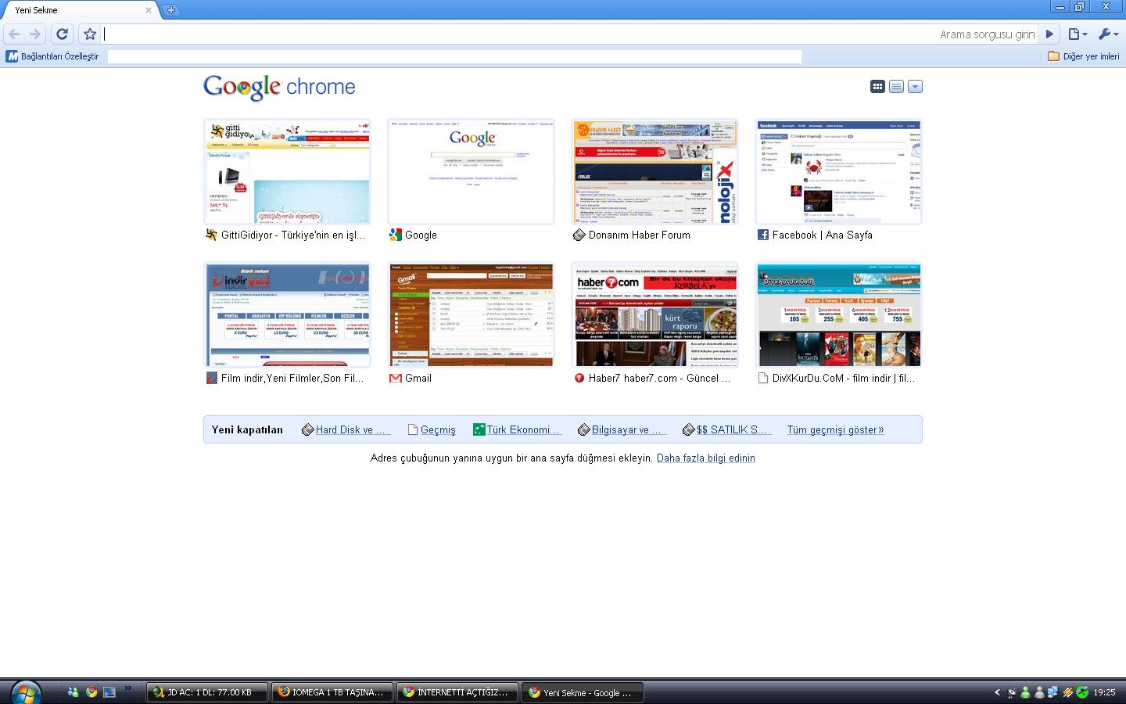Open a new tab with plus button

170,10
